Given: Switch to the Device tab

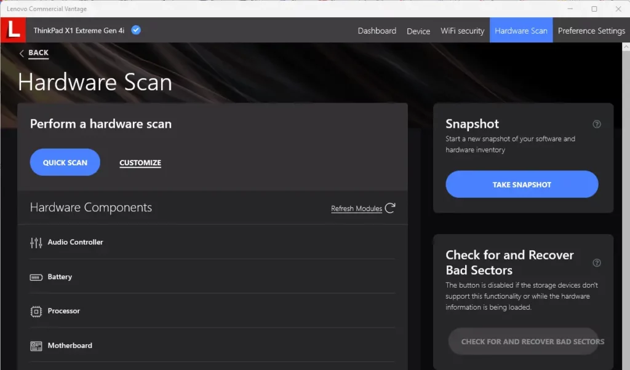Looking at the screenshot, I should tap(418, 31).
